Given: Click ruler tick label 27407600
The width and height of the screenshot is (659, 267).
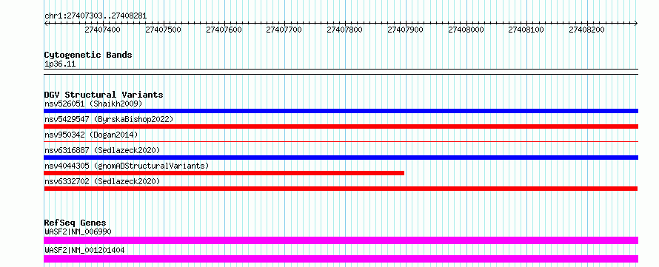Looking at the screenshot, I should point(224,30).
